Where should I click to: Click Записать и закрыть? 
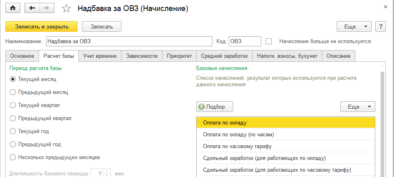[41, 26]
